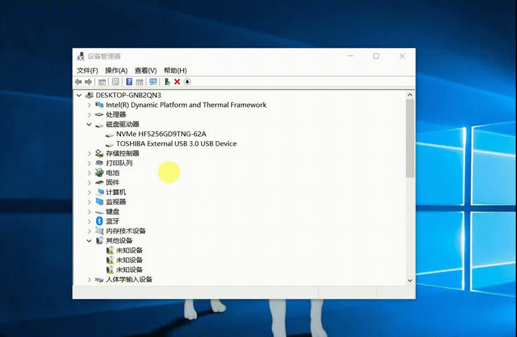Viewport: 517px width, 337px height.
Task: Click the scrollbar down arrow
Action: tap(410, 281)
